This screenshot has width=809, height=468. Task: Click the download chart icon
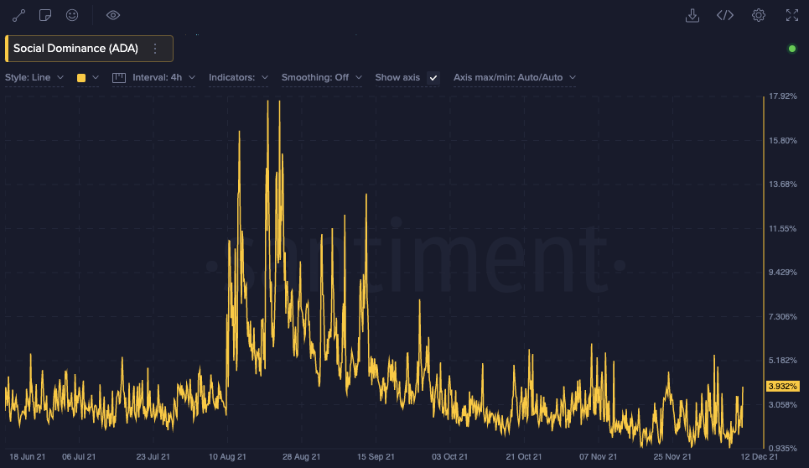tap(692, 15)
